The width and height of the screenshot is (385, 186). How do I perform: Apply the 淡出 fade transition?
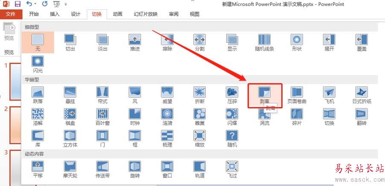[102, 42]
